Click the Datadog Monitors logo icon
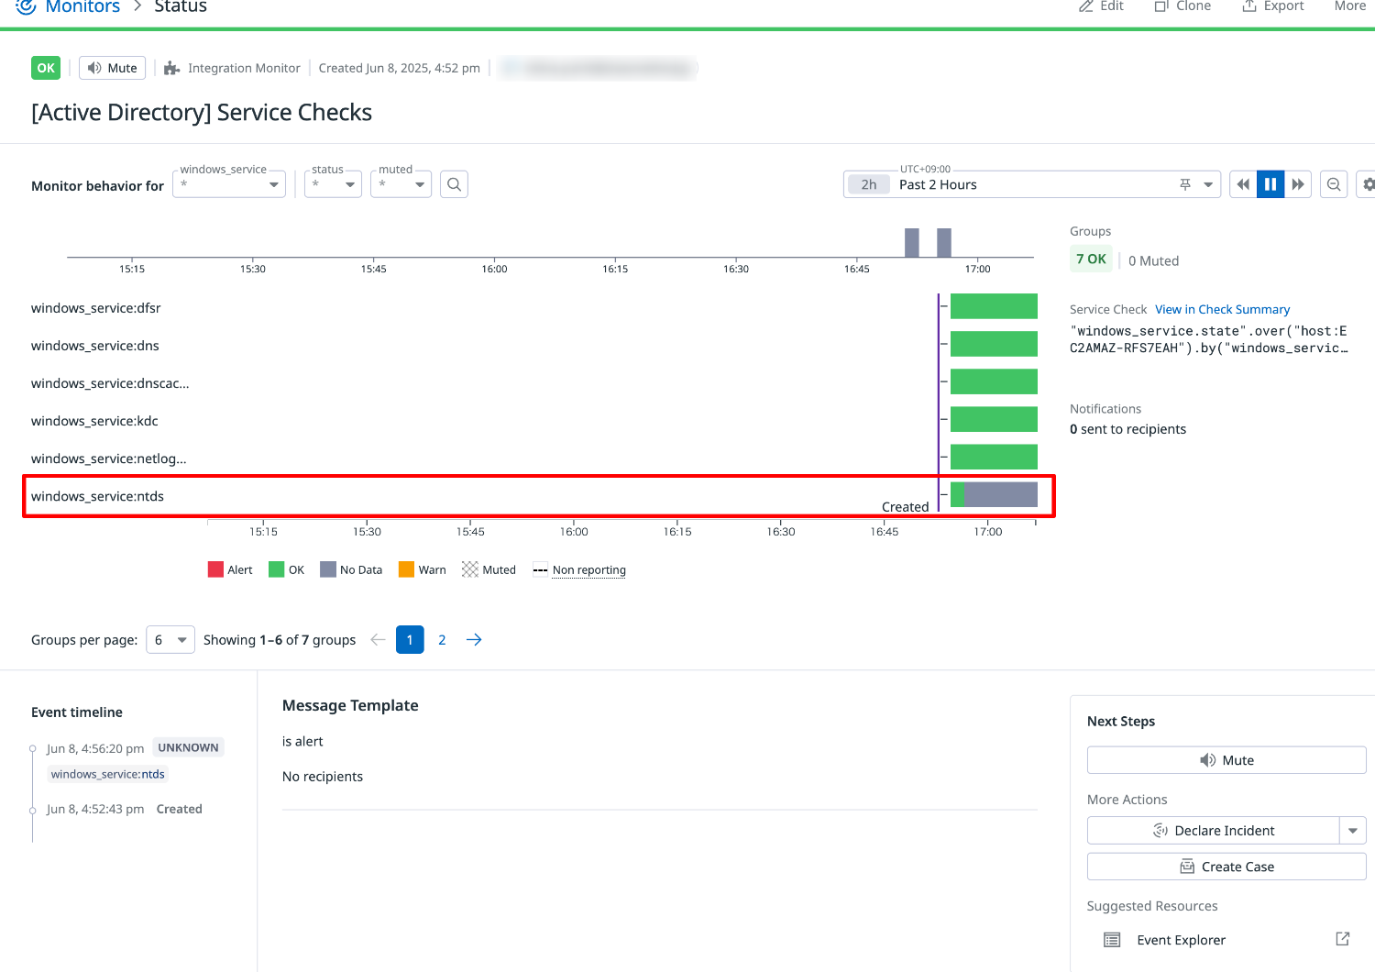 (x=26, y=6)
